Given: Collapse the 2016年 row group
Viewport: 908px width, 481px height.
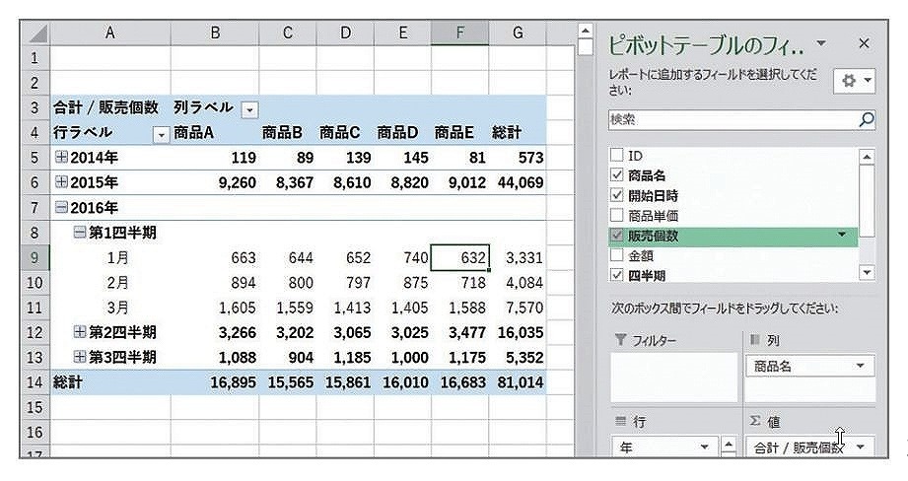Looking at the screenshot, I should coord(61,207).
